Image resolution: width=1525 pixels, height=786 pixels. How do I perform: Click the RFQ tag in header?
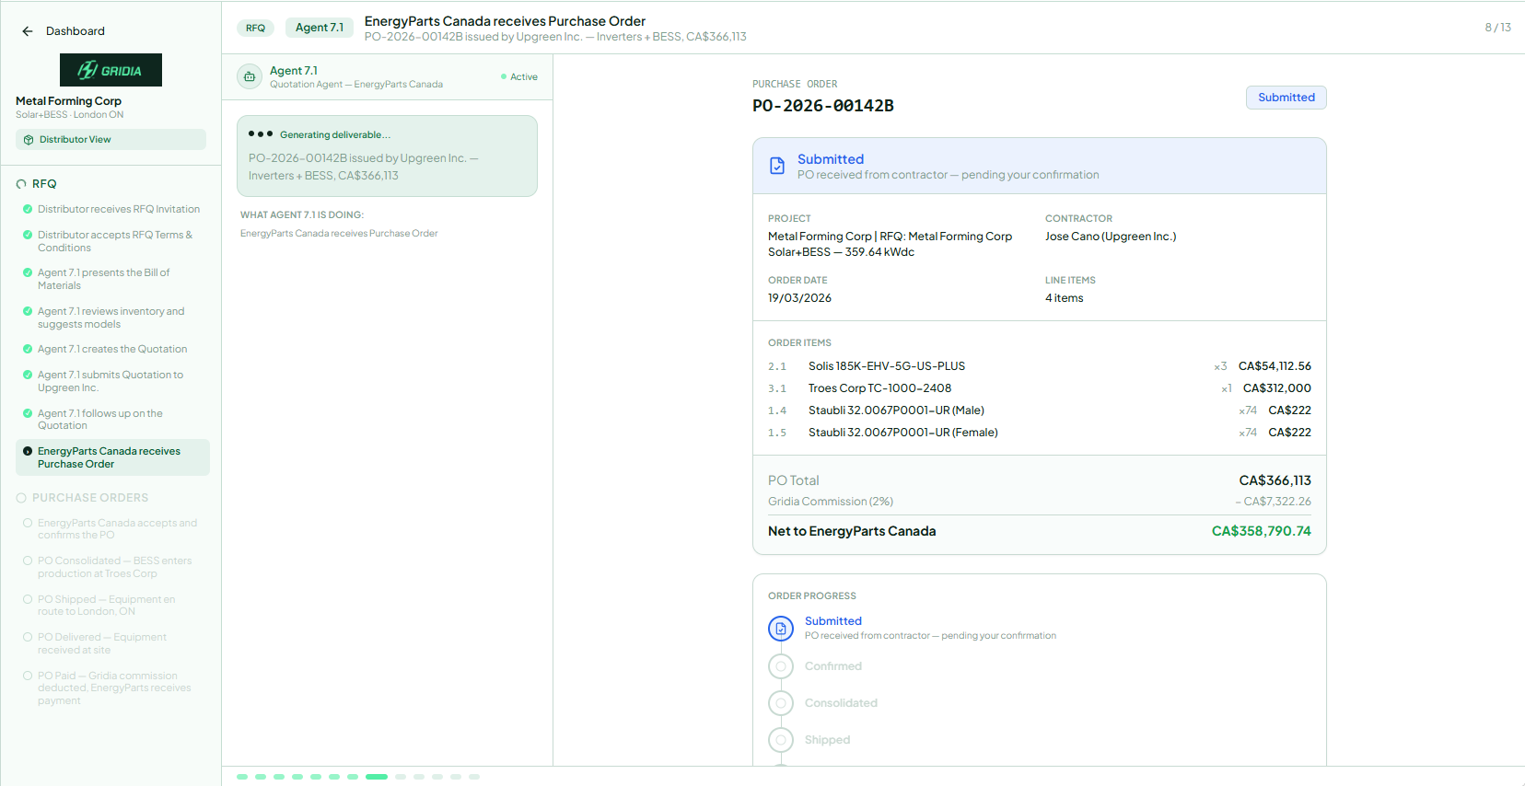pos(255,28)
